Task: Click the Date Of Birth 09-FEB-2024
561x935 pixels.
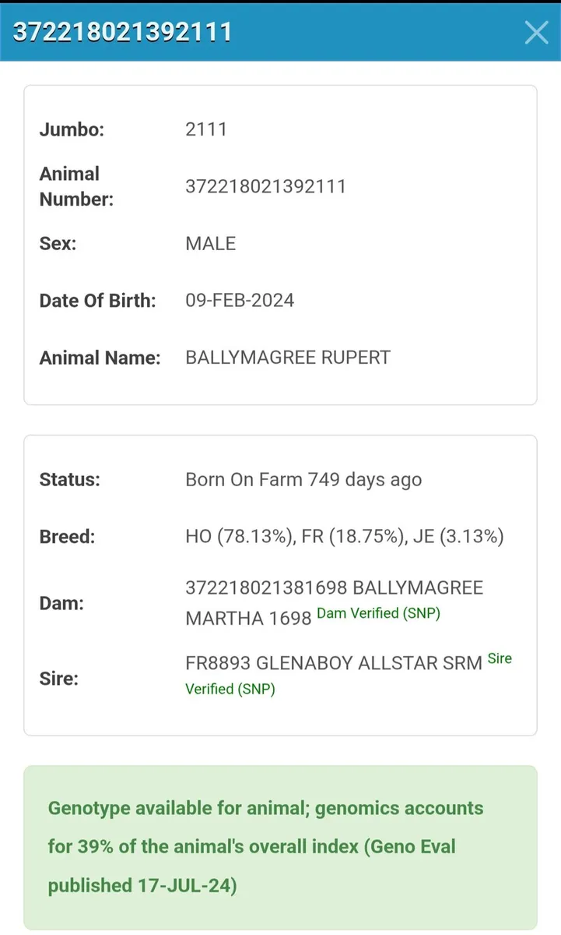Action: tap(240, 300)
